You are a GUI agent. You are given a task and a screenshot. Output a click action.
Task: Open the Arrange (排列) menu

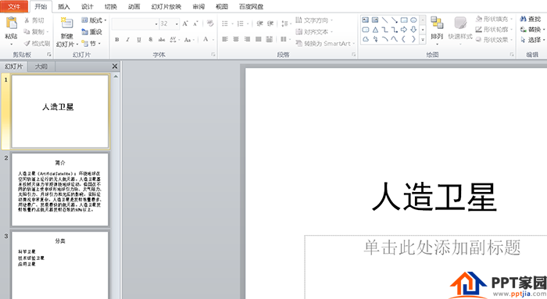pyautogui.click(x=437, y=30)
